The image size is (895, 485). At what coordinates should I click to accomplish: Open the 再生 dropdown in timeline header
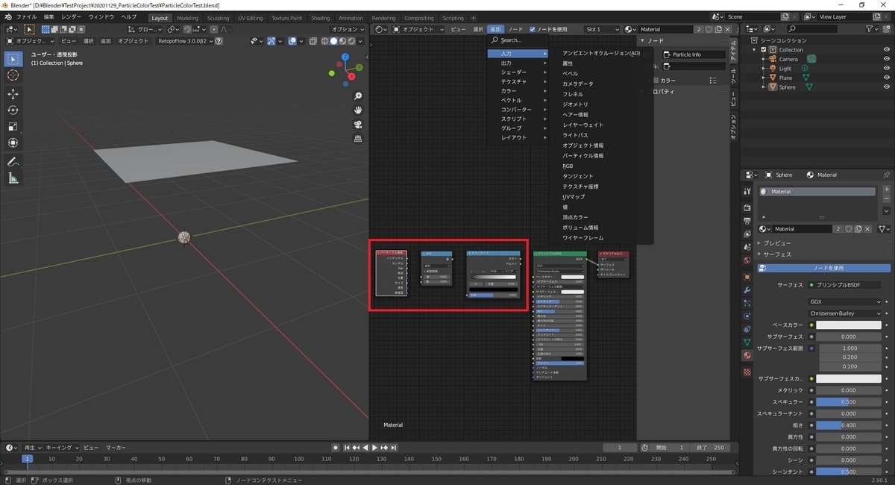[x=31, y=448]
